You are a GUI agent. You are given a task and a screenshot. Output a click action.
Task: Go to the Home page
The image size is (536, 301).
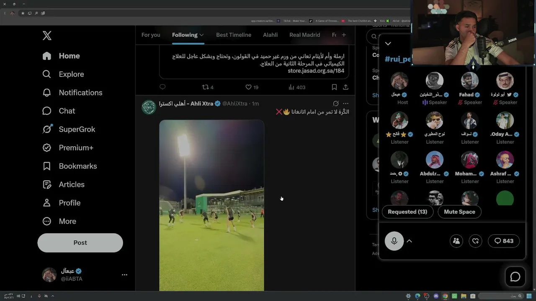[61, 56]
